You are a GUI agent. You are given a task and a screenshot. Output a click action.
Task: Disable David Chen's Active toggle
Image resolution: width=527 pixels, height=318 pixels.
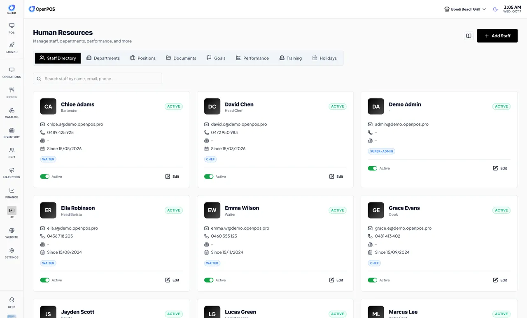click(x=209, y=177)
